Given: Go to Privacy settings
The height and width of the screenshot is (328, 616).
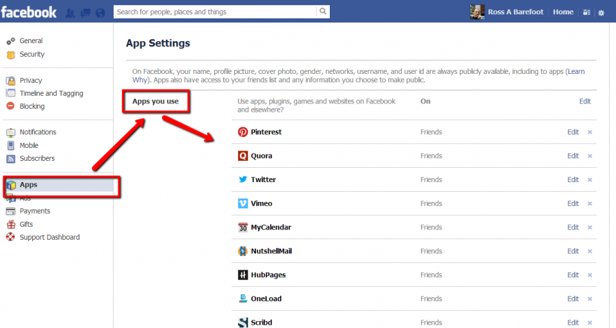Looking at the screenshot, I should coord(31,81).
